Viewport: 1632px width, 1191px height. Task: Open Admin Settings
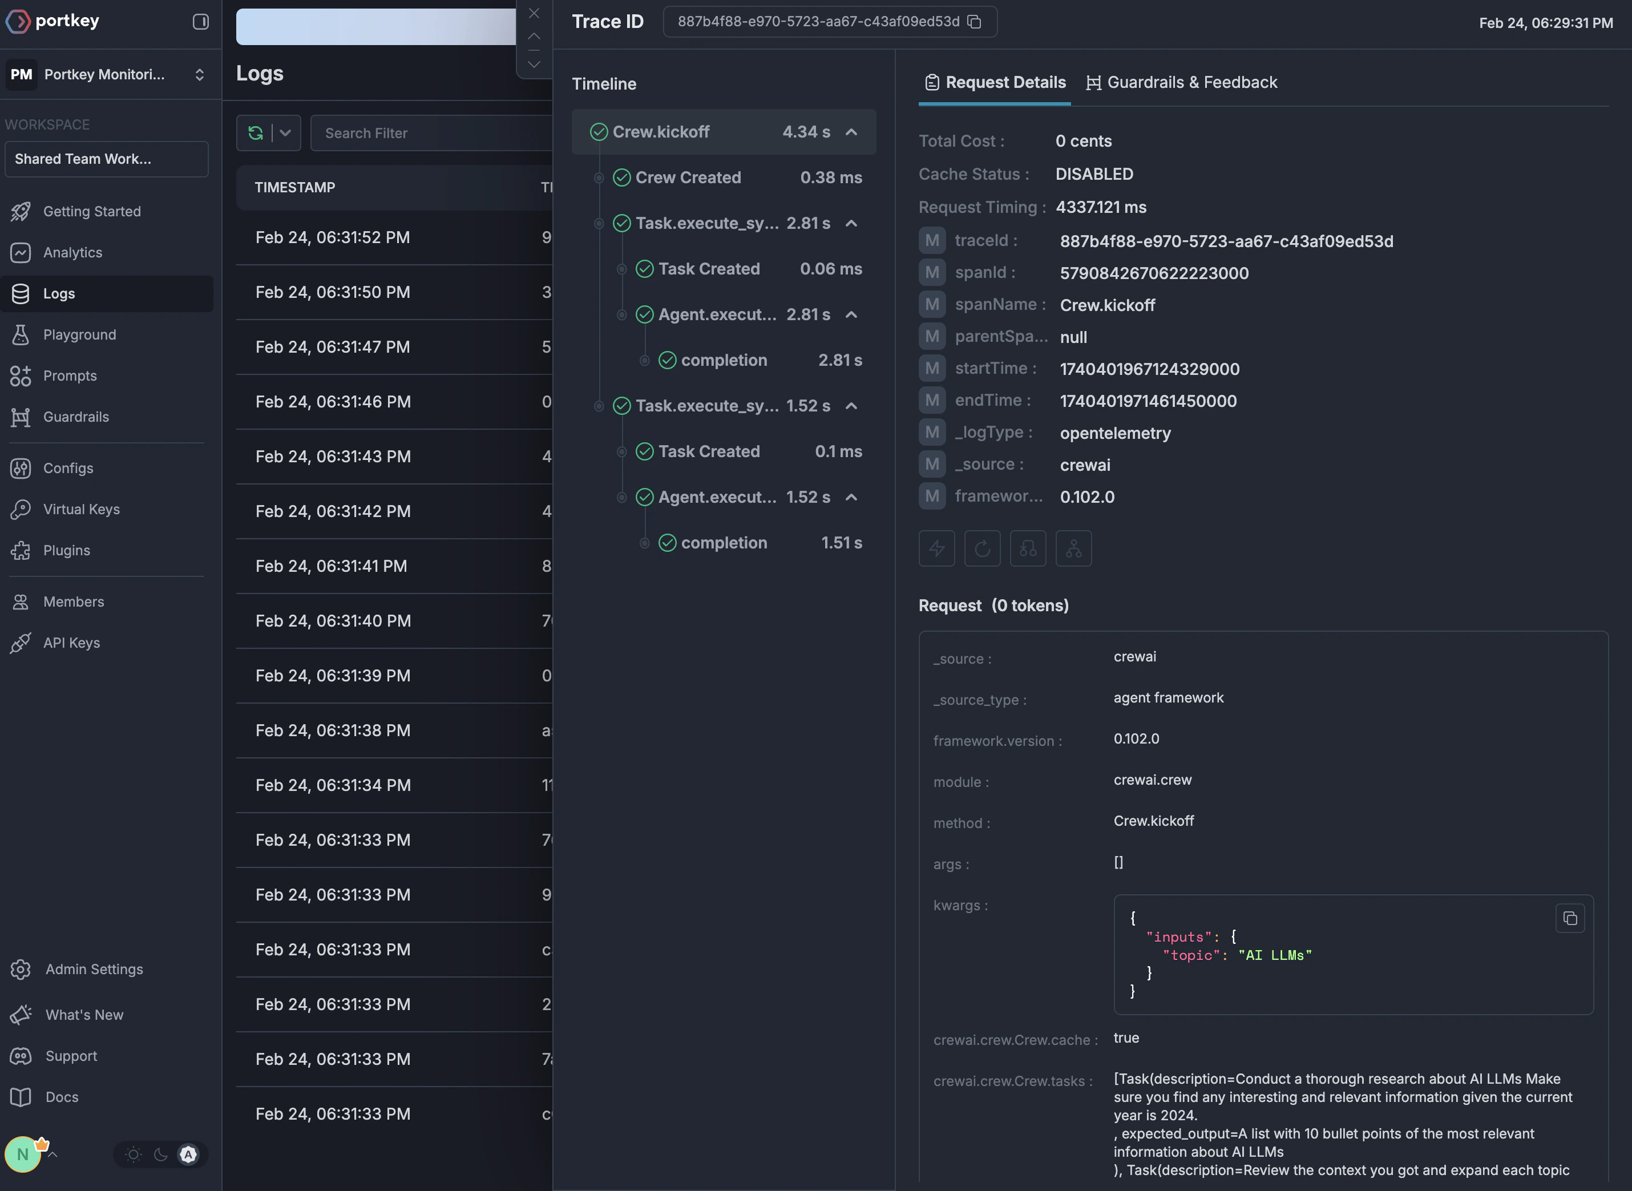94,969
